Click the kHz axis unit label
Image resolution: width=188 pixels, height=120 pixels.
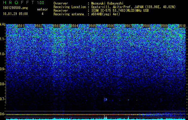coord(3,24)
